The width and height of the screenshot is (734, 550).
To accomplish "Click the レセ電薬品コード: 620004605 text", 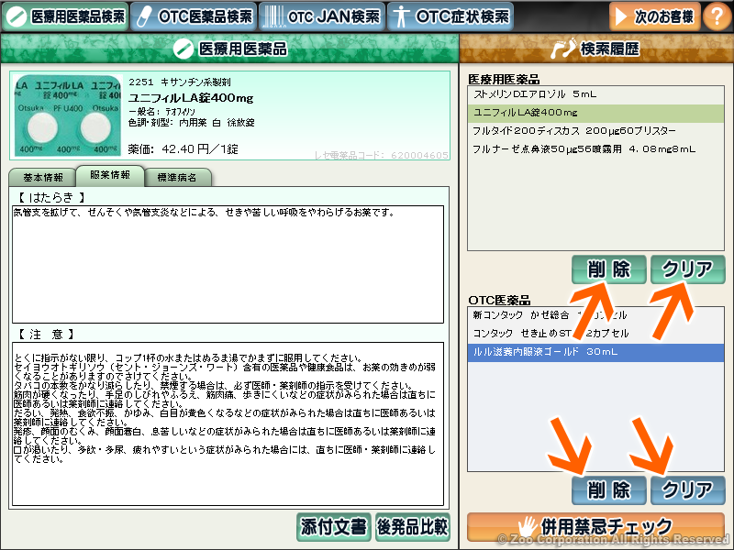I will [x=381, y=155].
